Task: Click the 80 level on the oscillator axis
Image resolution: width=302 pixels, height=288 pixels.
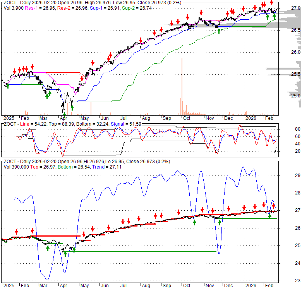Action: [287, 129]
